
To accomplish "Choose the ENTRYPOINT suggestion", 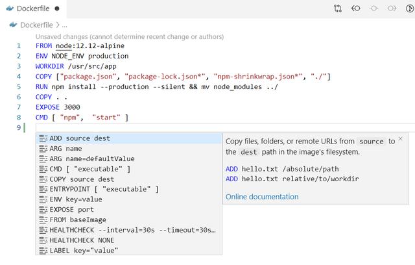I will click(x=104, y=189).
